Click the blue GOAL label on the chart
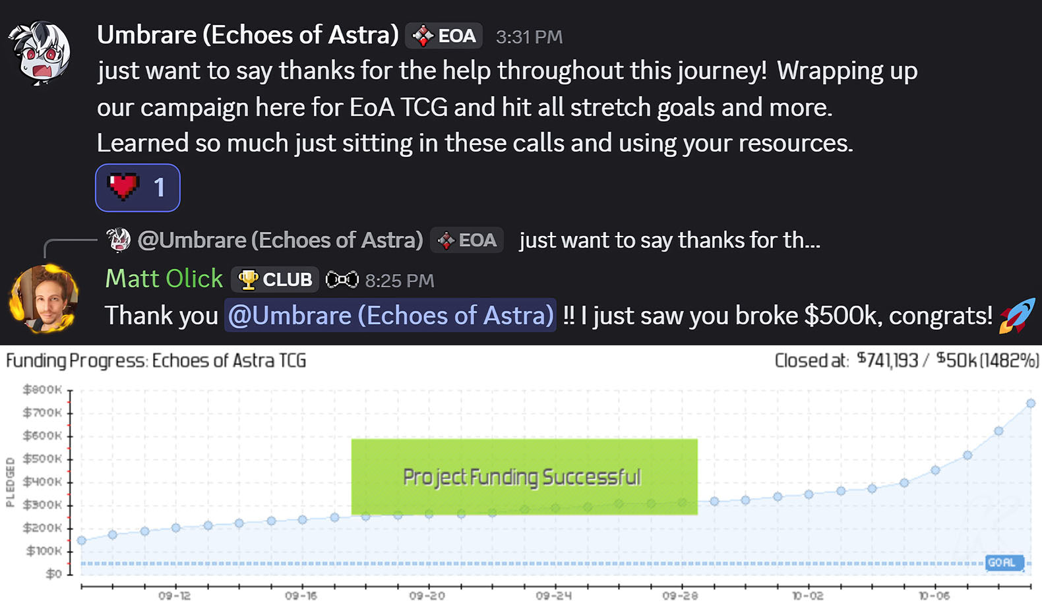 tap(1004, 562)
